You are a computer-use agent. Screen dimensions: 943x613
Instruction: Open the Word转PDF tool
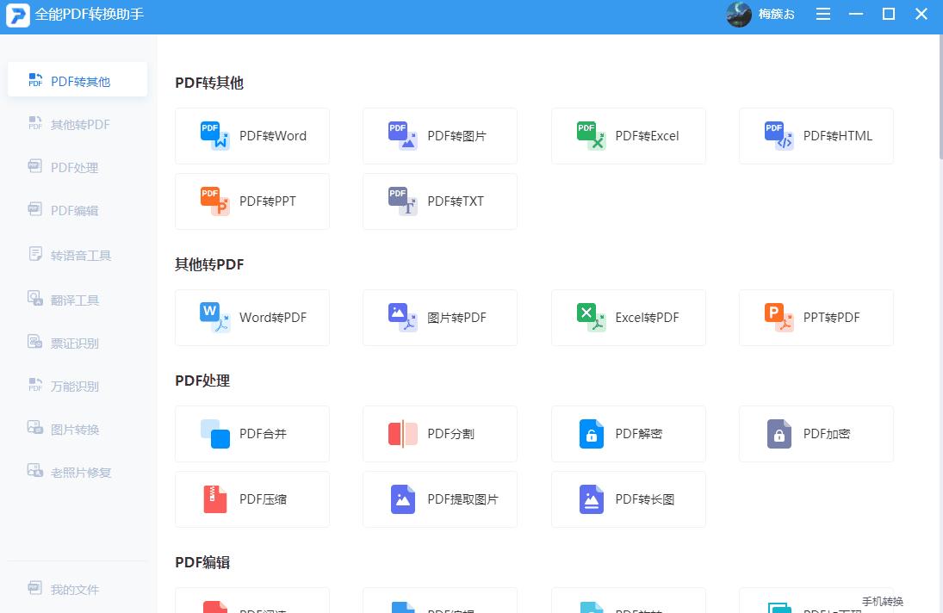coord(251,317)
